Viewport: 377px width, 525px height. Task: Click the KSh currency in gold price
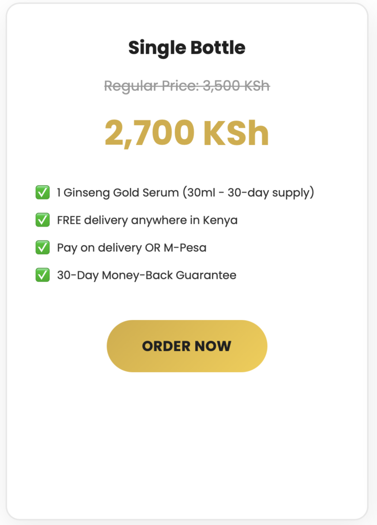coord(236,133)
